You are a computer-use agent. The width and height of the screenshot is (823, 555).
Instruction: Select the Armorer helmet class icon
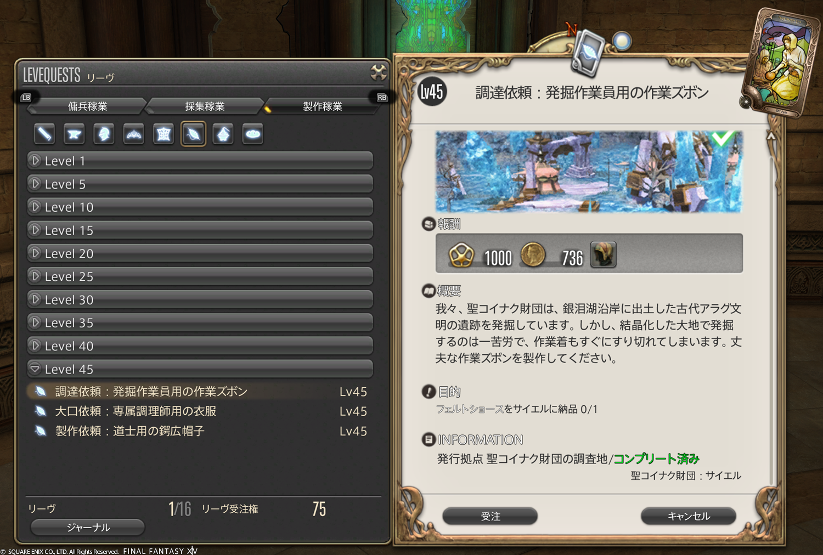click(x=104, y=134)
